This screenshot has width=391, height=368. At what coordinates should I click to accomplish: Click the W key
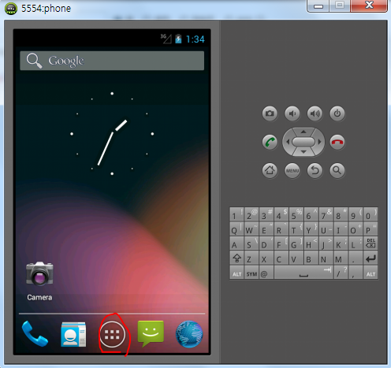(251, 229)
